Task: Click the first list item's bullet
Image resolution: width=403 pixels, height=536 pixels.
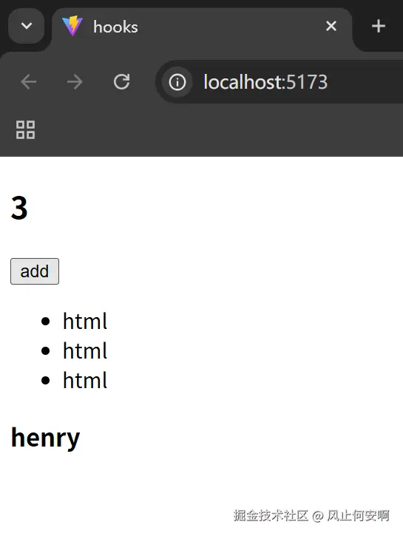Action: coord(45,322)
